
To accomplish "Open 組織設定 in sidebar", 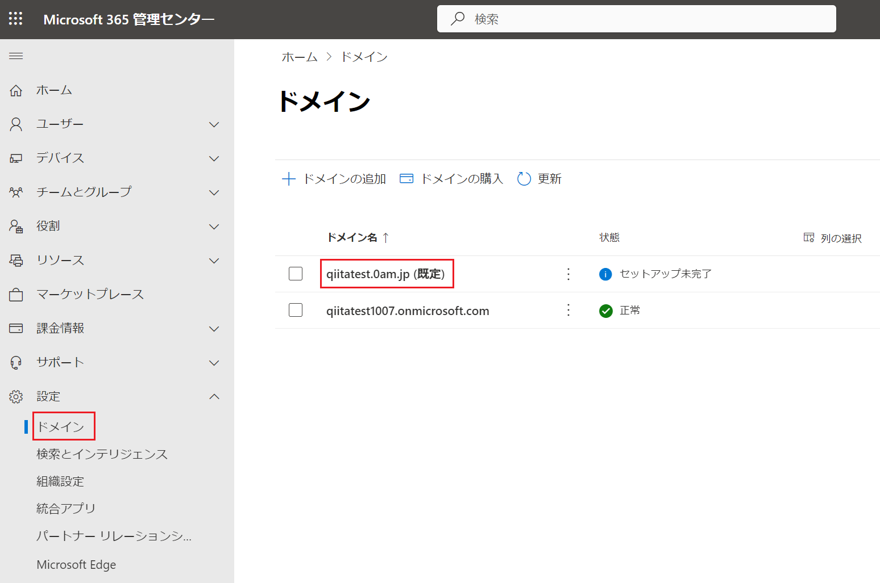I will tap(60, 481).
